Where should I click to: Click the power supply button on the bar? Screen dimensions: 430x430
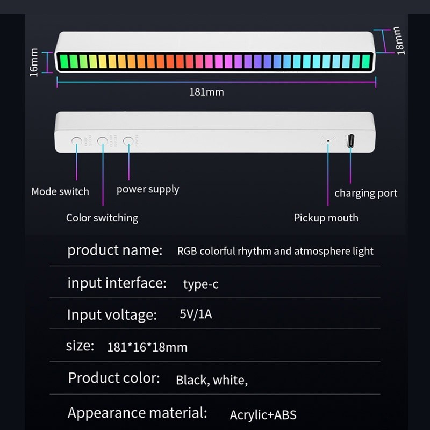coord(128,141)
